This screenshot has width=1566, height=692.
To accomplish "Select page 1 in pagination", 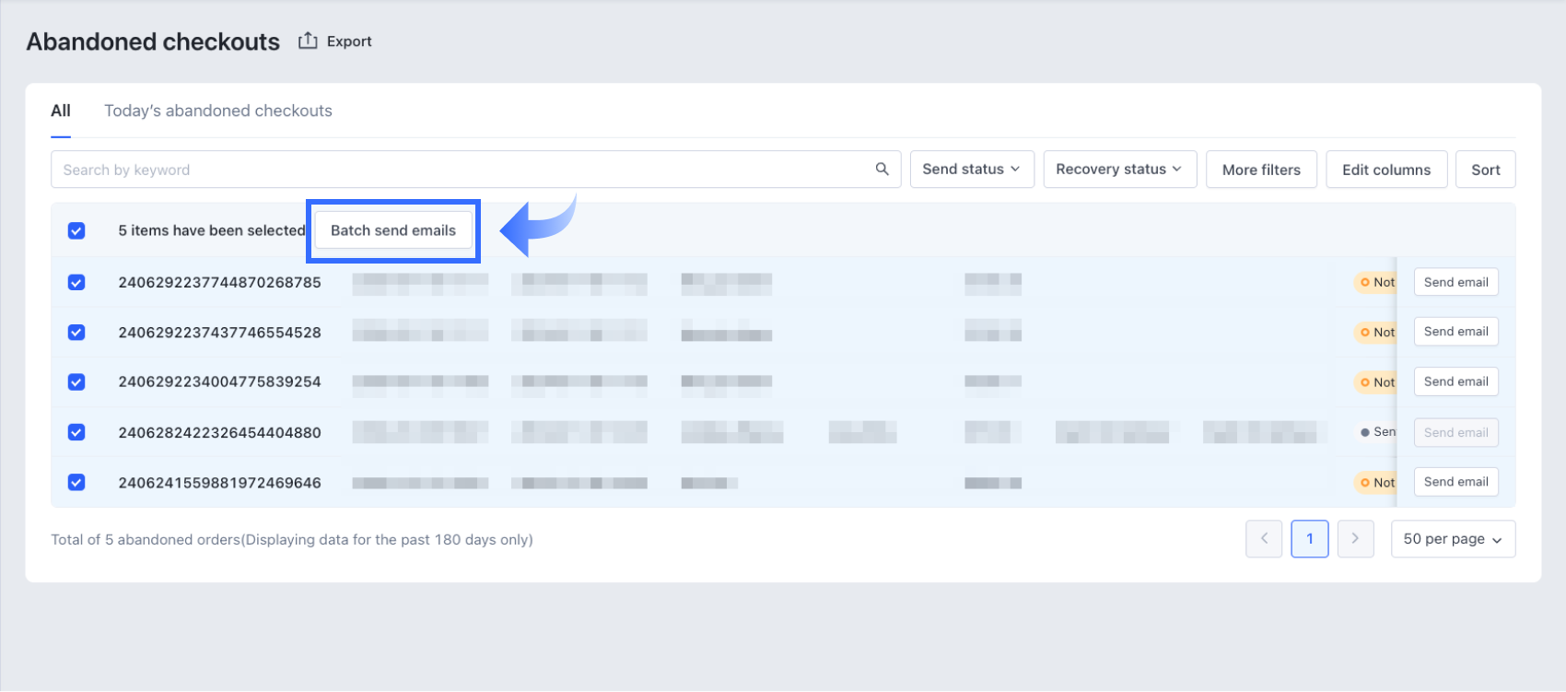I will 1309,539.
